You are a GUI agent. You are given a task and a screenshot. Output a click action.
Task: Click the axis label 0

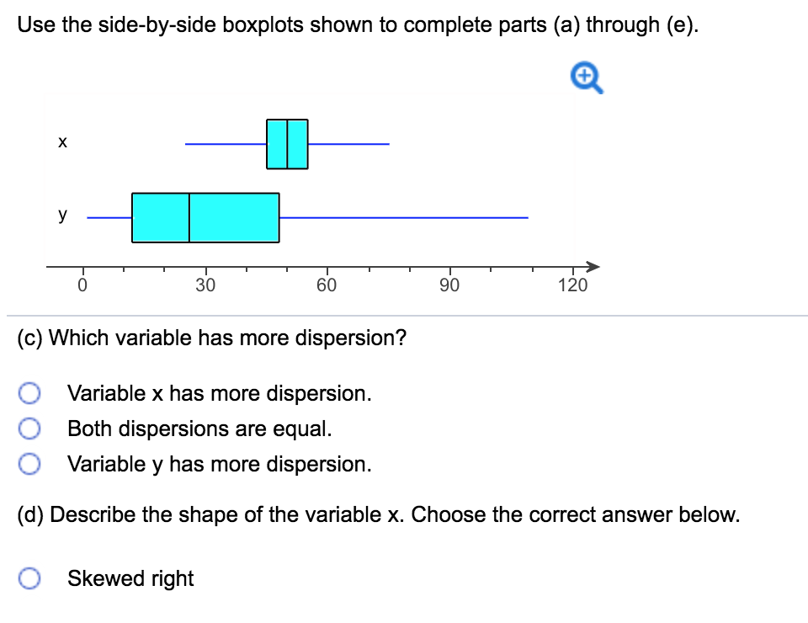point(82,285)
